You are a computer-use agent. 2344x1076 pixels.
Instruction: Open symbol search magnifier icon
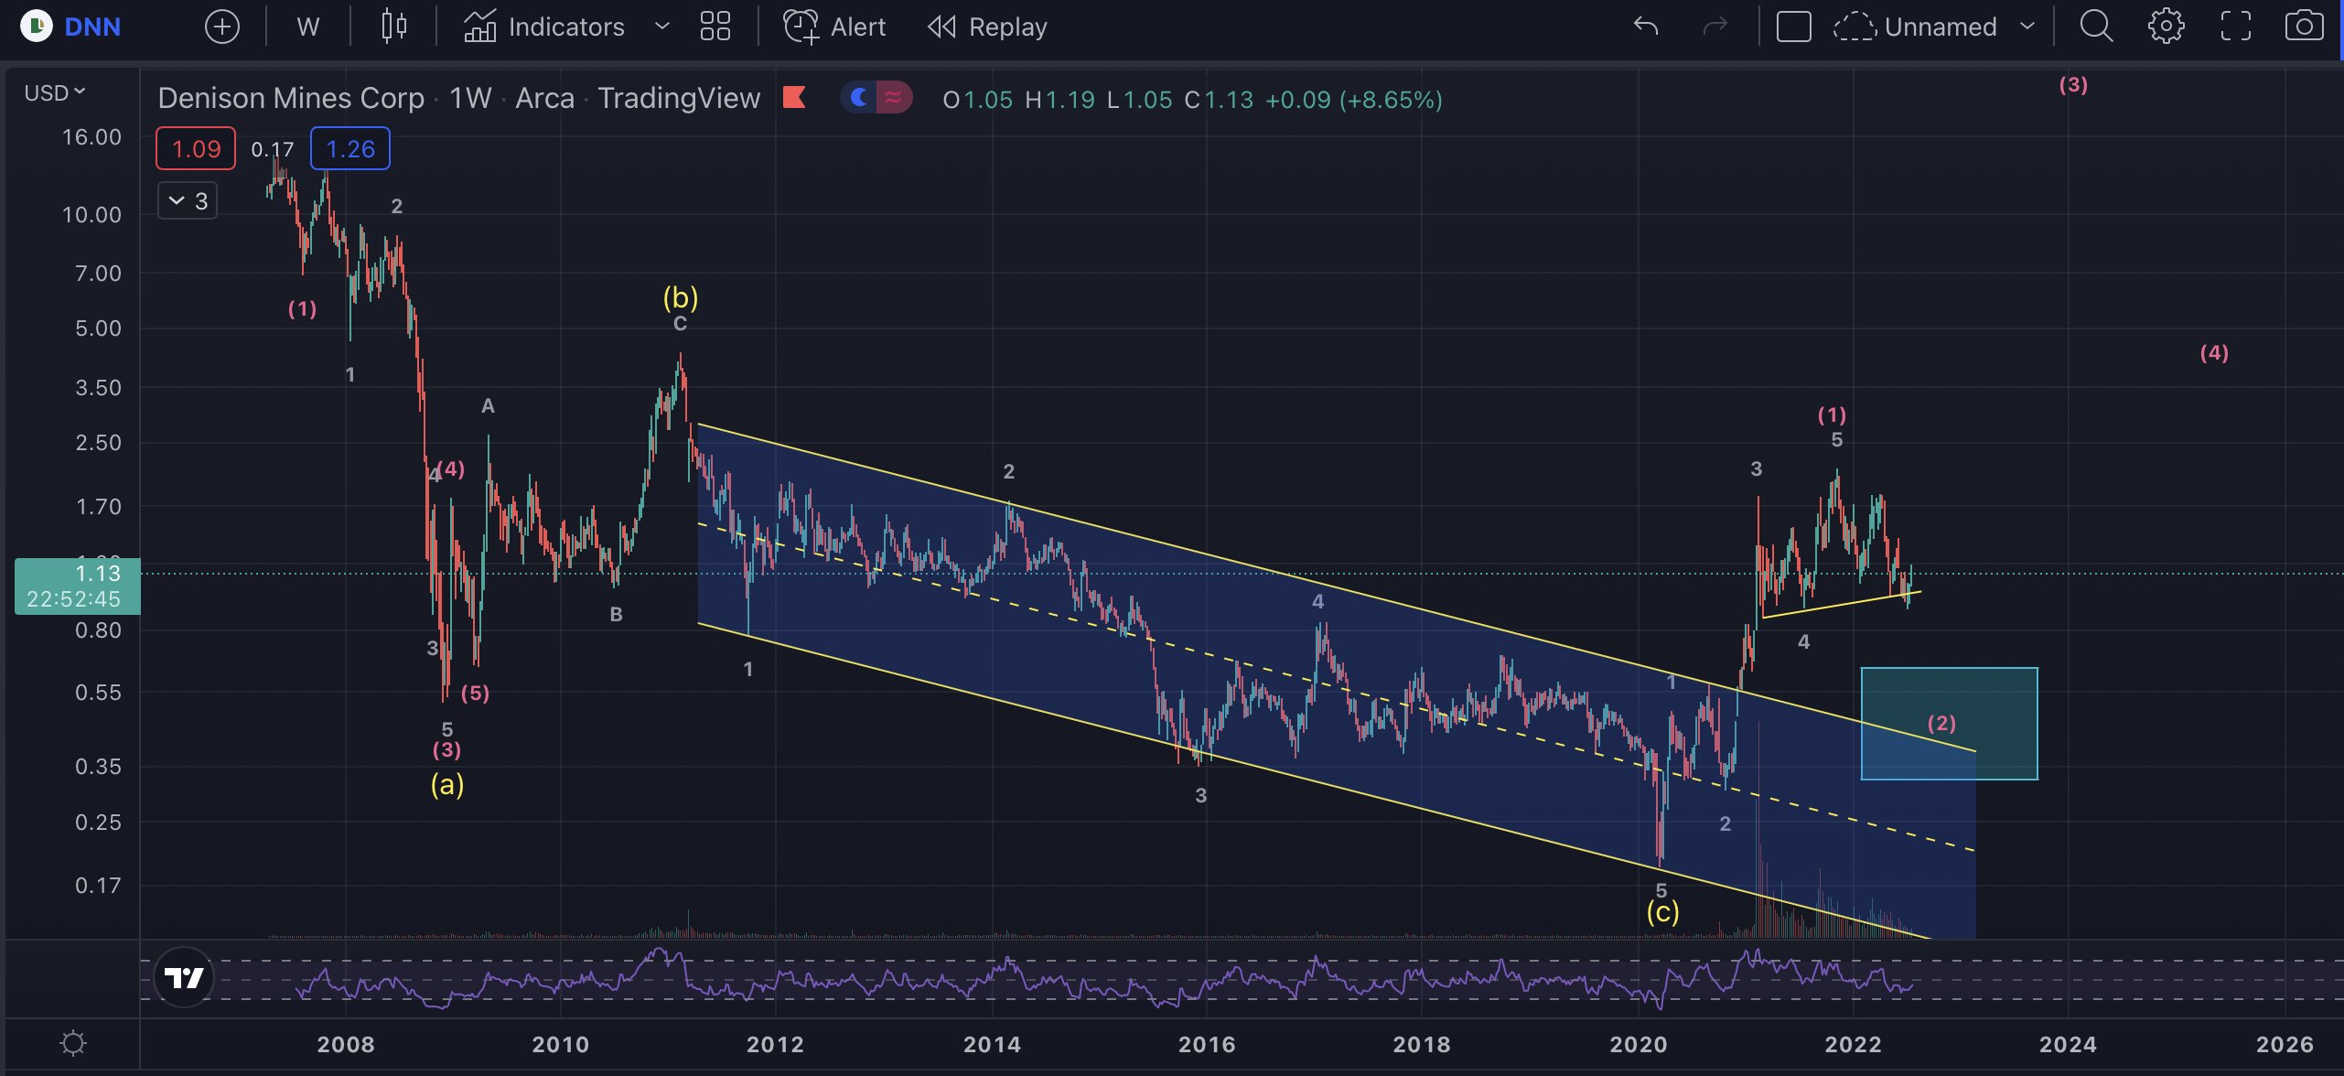click(2095, 27)
